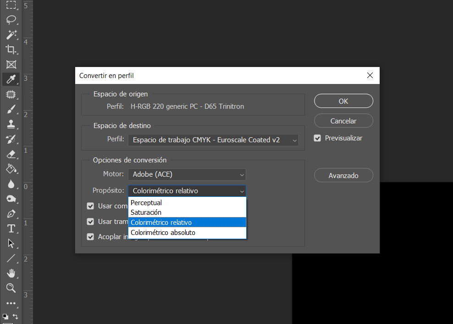
Task: Select the Eraser tool
Action: click(11, 154)
